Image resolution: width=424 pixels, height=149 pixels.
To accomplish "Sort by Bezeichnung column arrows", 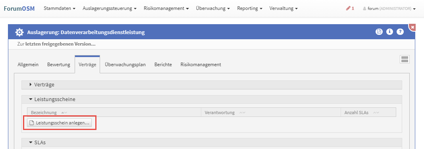I will coord(64,113).
